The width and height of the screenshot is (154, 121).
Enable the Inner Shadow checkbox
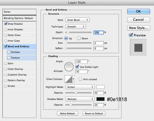[6, 30]
